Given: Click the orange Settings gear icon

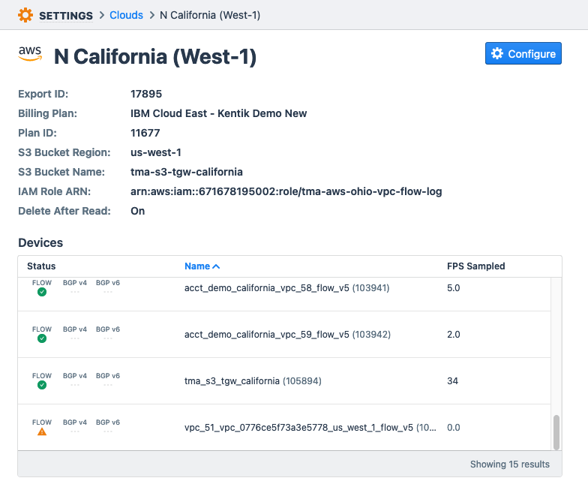Looking at the screenshot, I should pyautogui.click(x=25, y=15).
